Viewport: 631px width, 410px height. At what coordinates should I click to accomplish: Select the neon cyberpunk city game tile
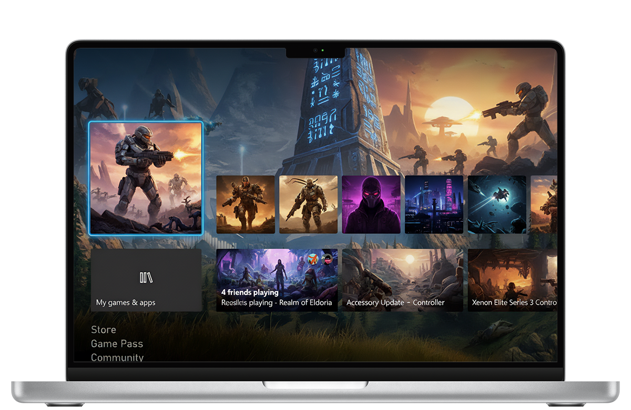pos(434,204)
